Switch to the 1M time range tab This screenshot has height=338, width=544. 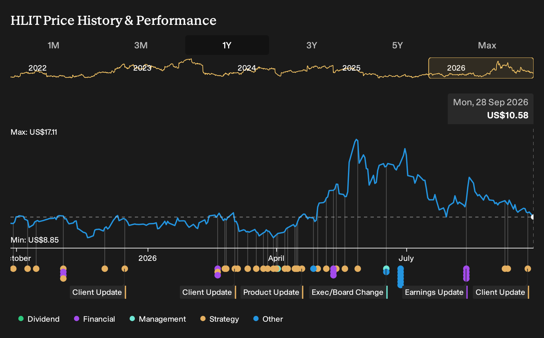click(x=53, y=45)
